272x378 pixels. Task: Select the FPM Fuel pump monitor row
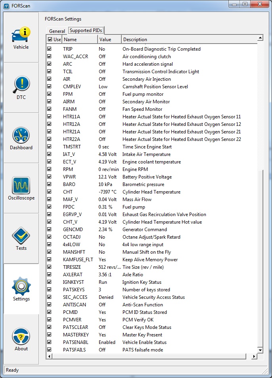tap(152, 94)
